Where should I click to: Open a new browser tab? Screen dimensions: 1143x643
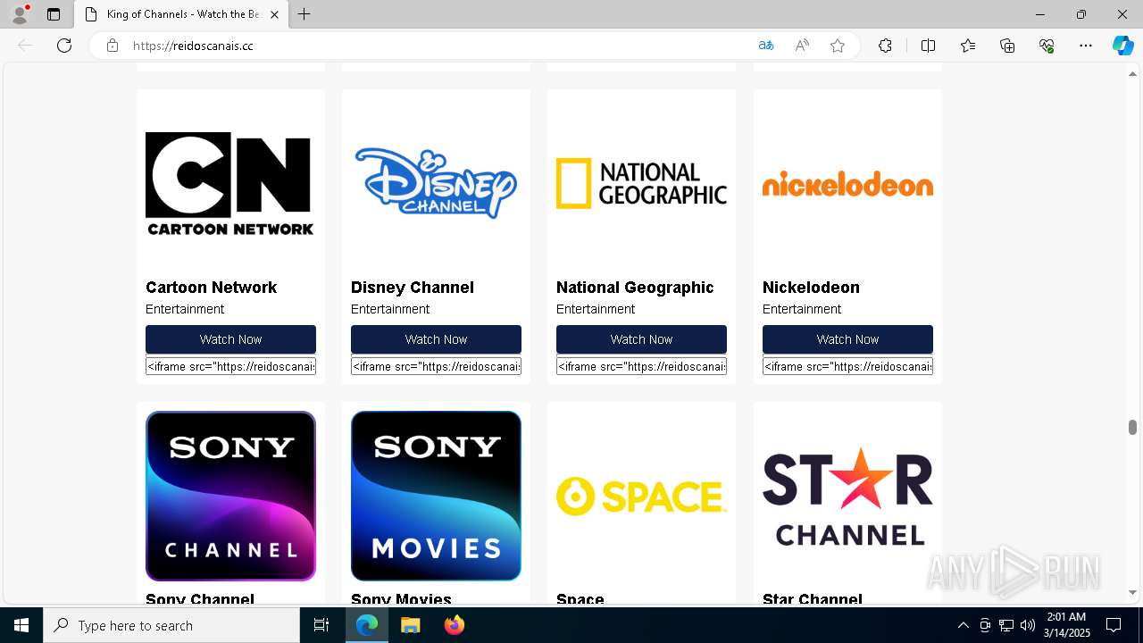point(304,14)
